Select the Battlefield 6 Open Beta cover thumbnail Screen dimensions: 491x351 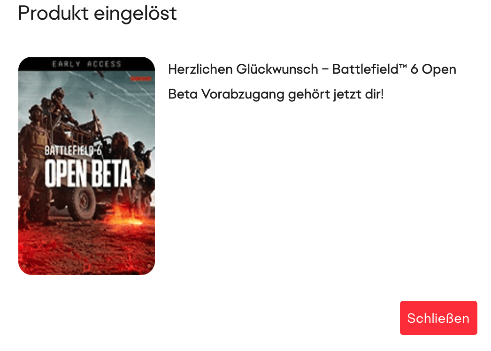86,166
